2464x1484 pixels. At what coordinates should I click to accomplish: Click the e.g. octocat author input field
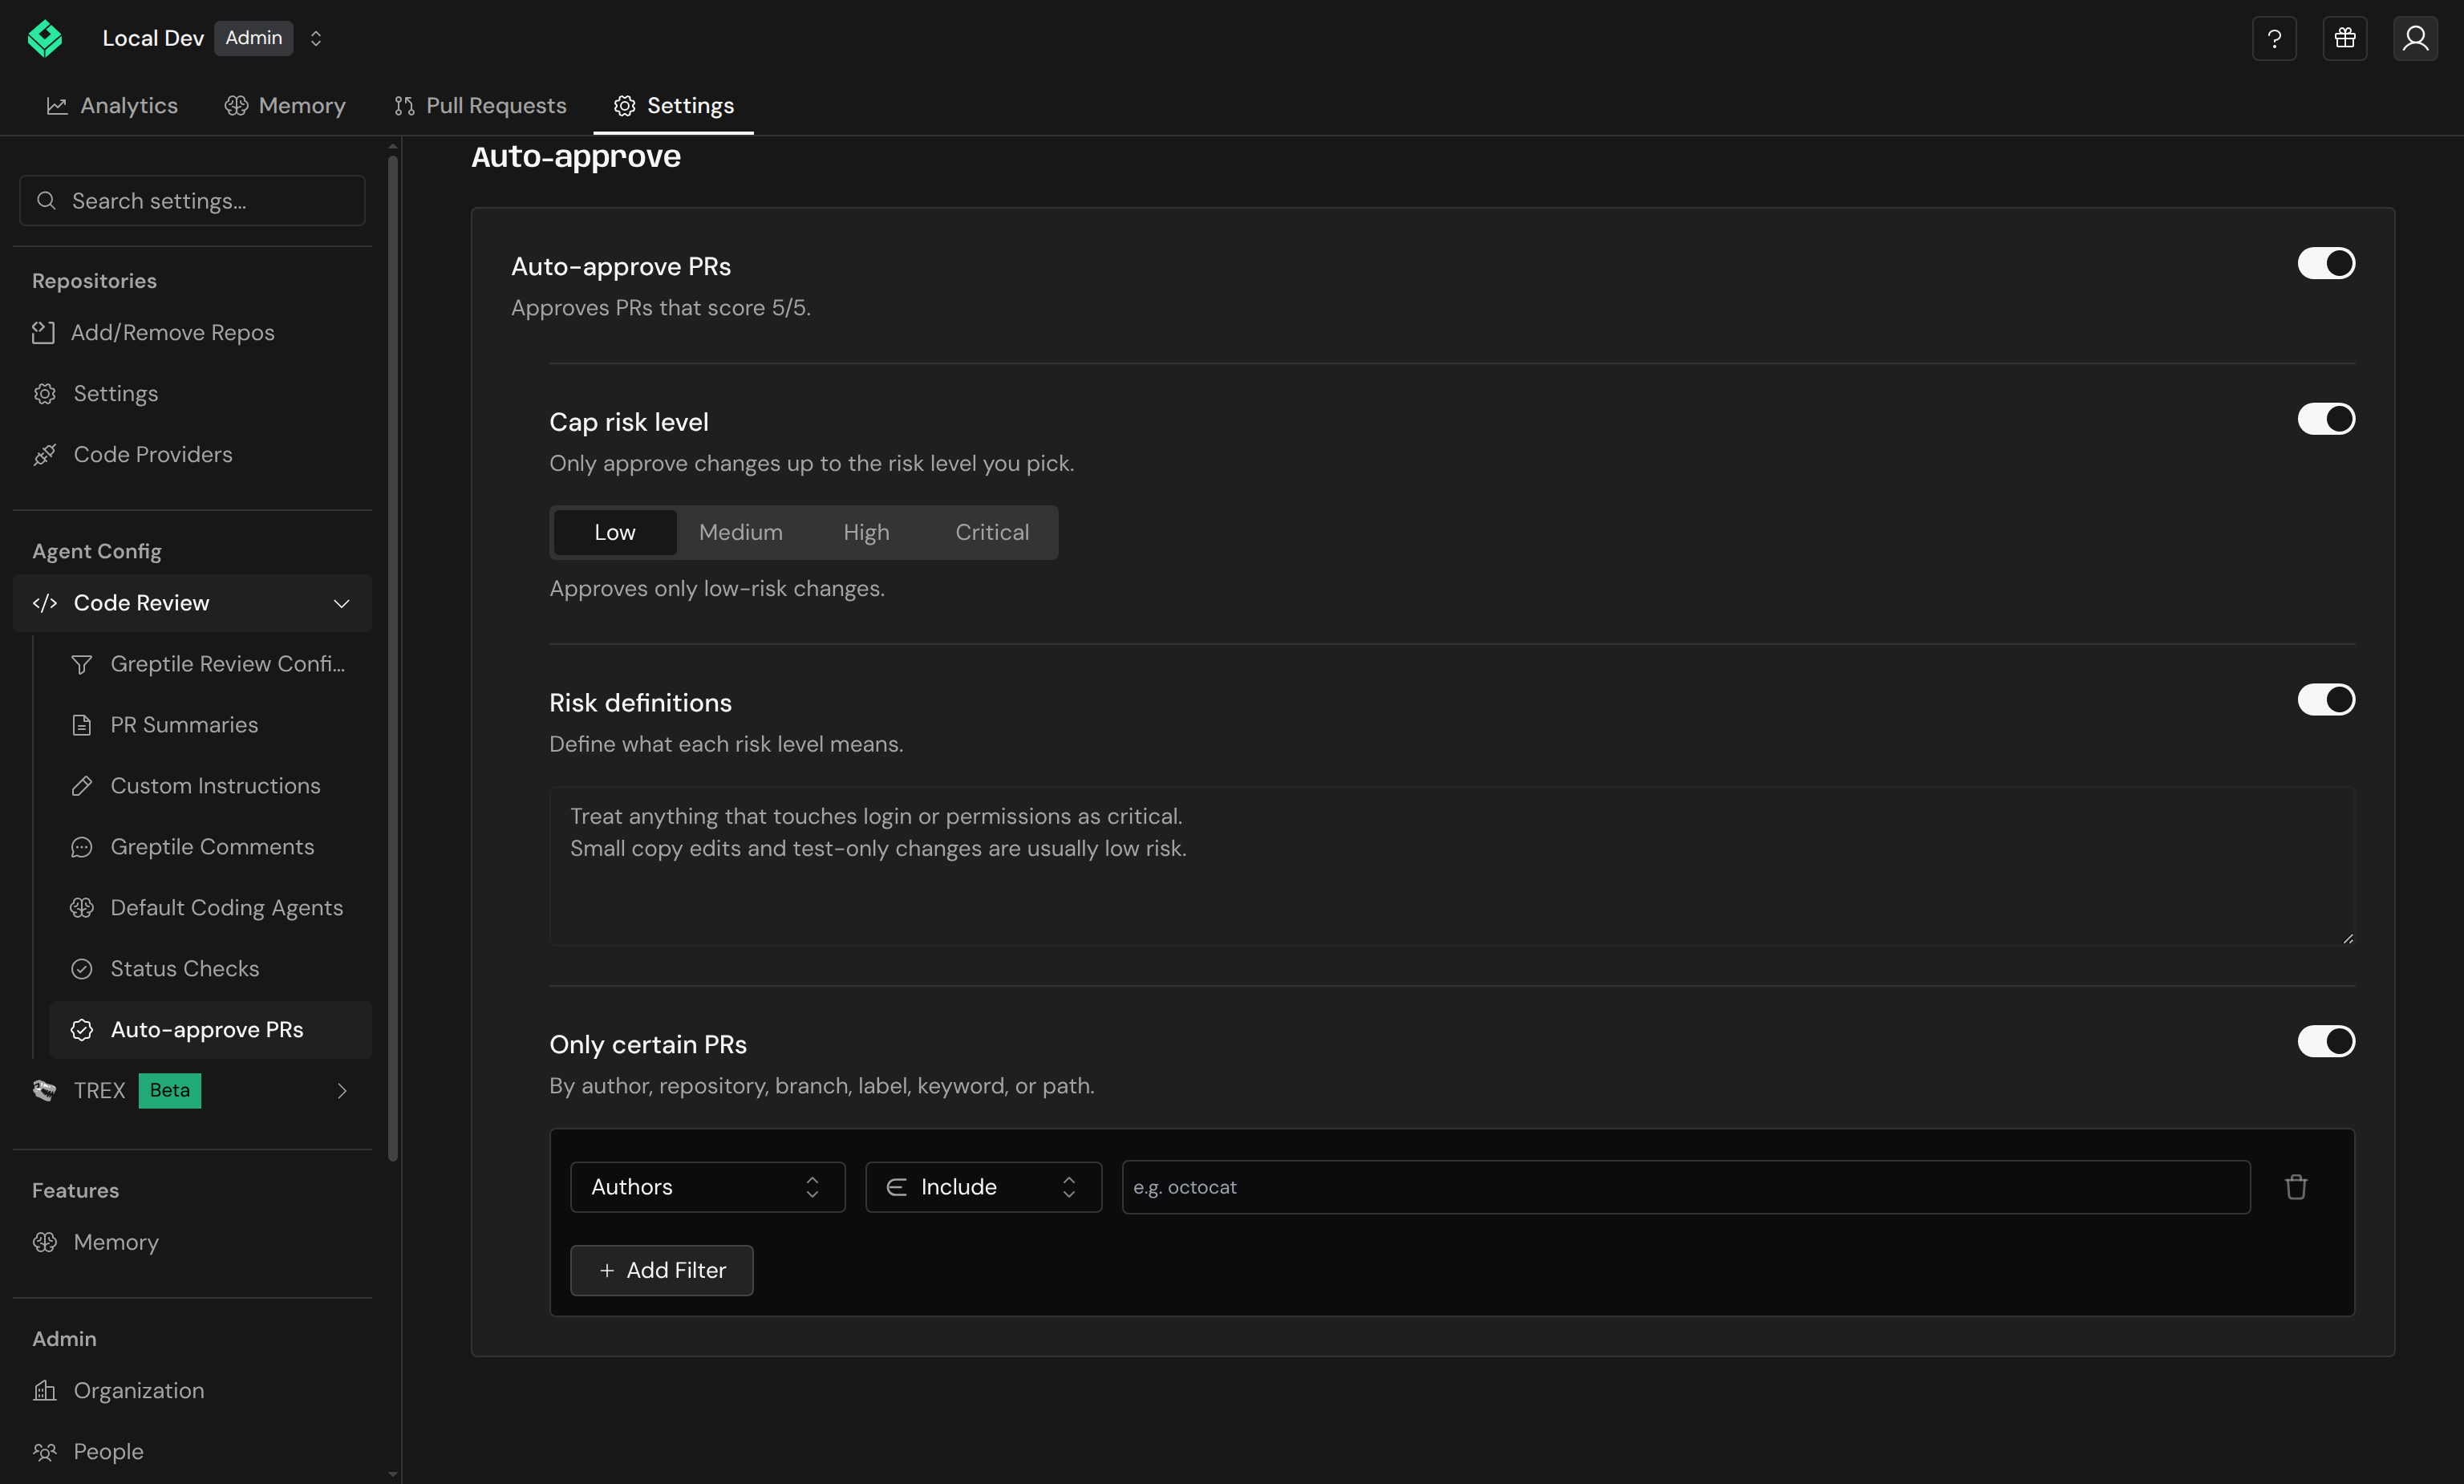tap(1685, 1187)
